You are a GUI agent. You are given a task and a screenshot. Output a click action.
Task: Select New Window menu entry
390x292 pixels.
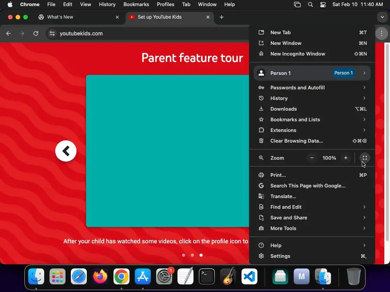[x=312, y=43]
